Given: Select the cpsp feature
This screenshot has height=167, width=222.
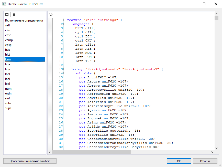Looking at the screenshot, I should [25, 45].
